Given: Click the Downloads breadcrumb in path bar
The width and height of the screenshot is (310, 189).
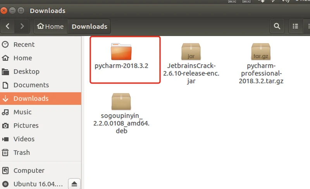Looking at the screenshot, I should tap(90, 26).
